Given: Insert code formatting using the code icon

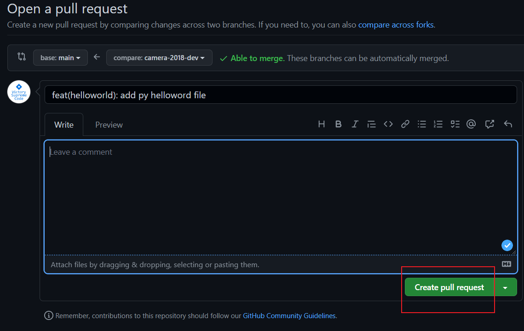Looking at the screenshot, I should 388,124.
